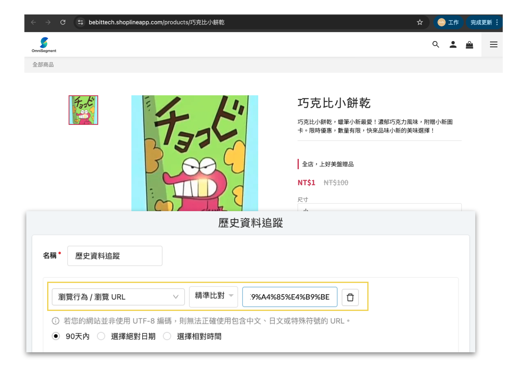Click the account profile icon
The height and width of the screenshot is (376, 512).
(453, 45)
